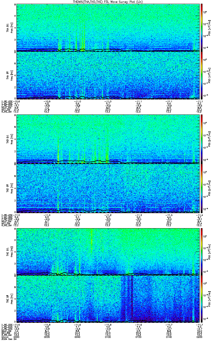Click the PSD [nT²/Hz] label of the THE B-parallel color bar
Image resolution: width=213 pixels, height=341 pixels.
click(210, 299)
